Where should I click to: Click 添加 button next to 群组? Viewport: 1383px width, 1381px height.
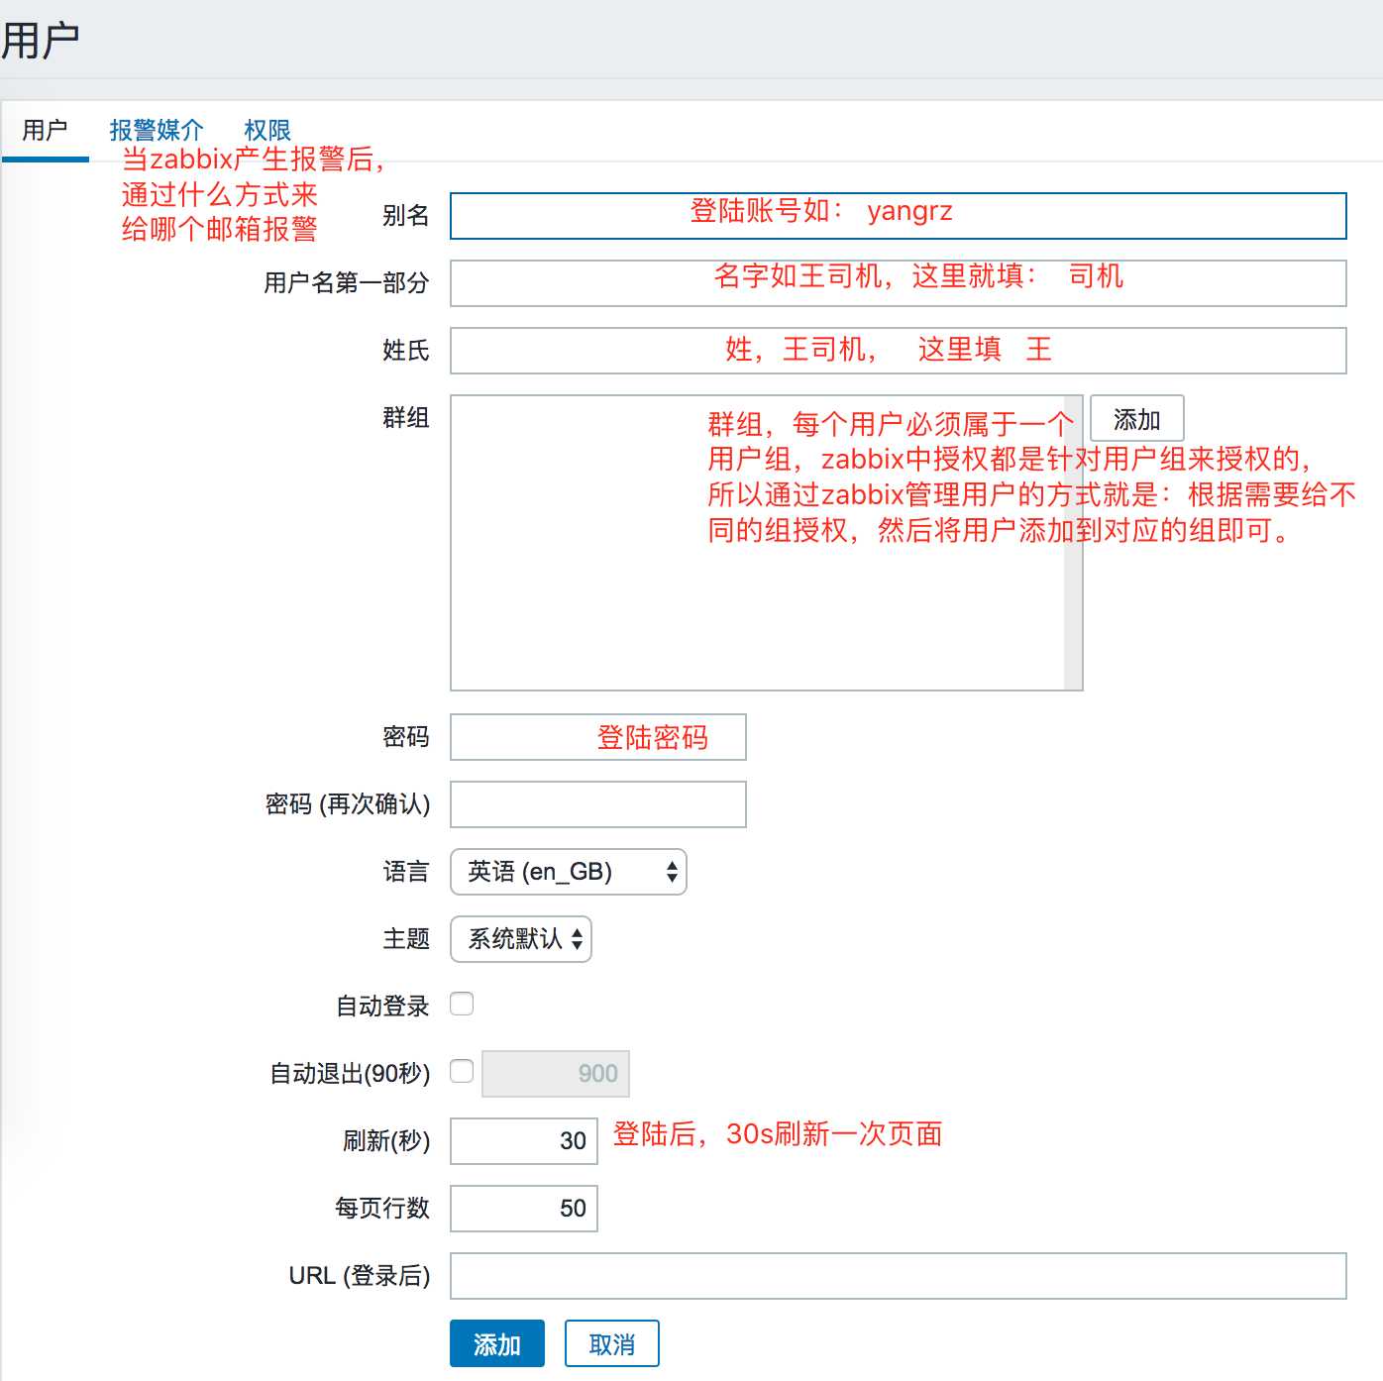1136,419
